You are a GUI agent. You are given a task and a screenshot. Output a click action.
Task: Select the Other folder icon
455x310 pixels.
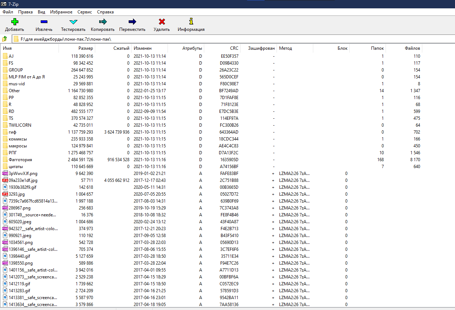[x=5, y=91]
